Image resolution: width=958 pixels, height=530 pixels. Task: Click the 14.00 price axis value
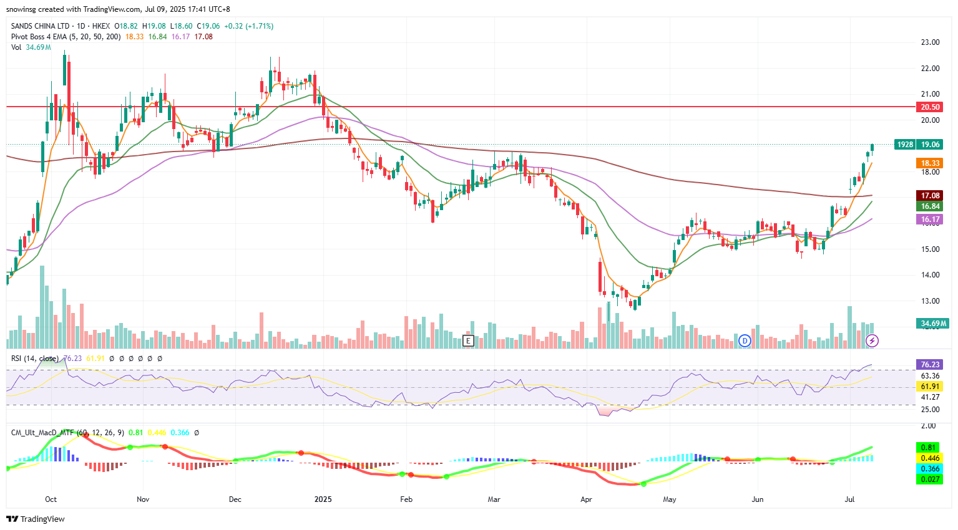931,275
